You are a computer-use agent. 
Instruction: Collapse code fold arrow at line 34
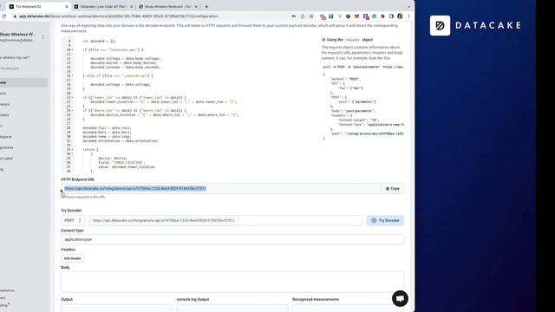click(x=73, y=154)
